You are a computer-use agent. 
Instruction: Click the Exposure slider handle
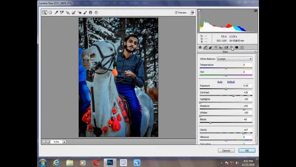[x=226, y=89]
